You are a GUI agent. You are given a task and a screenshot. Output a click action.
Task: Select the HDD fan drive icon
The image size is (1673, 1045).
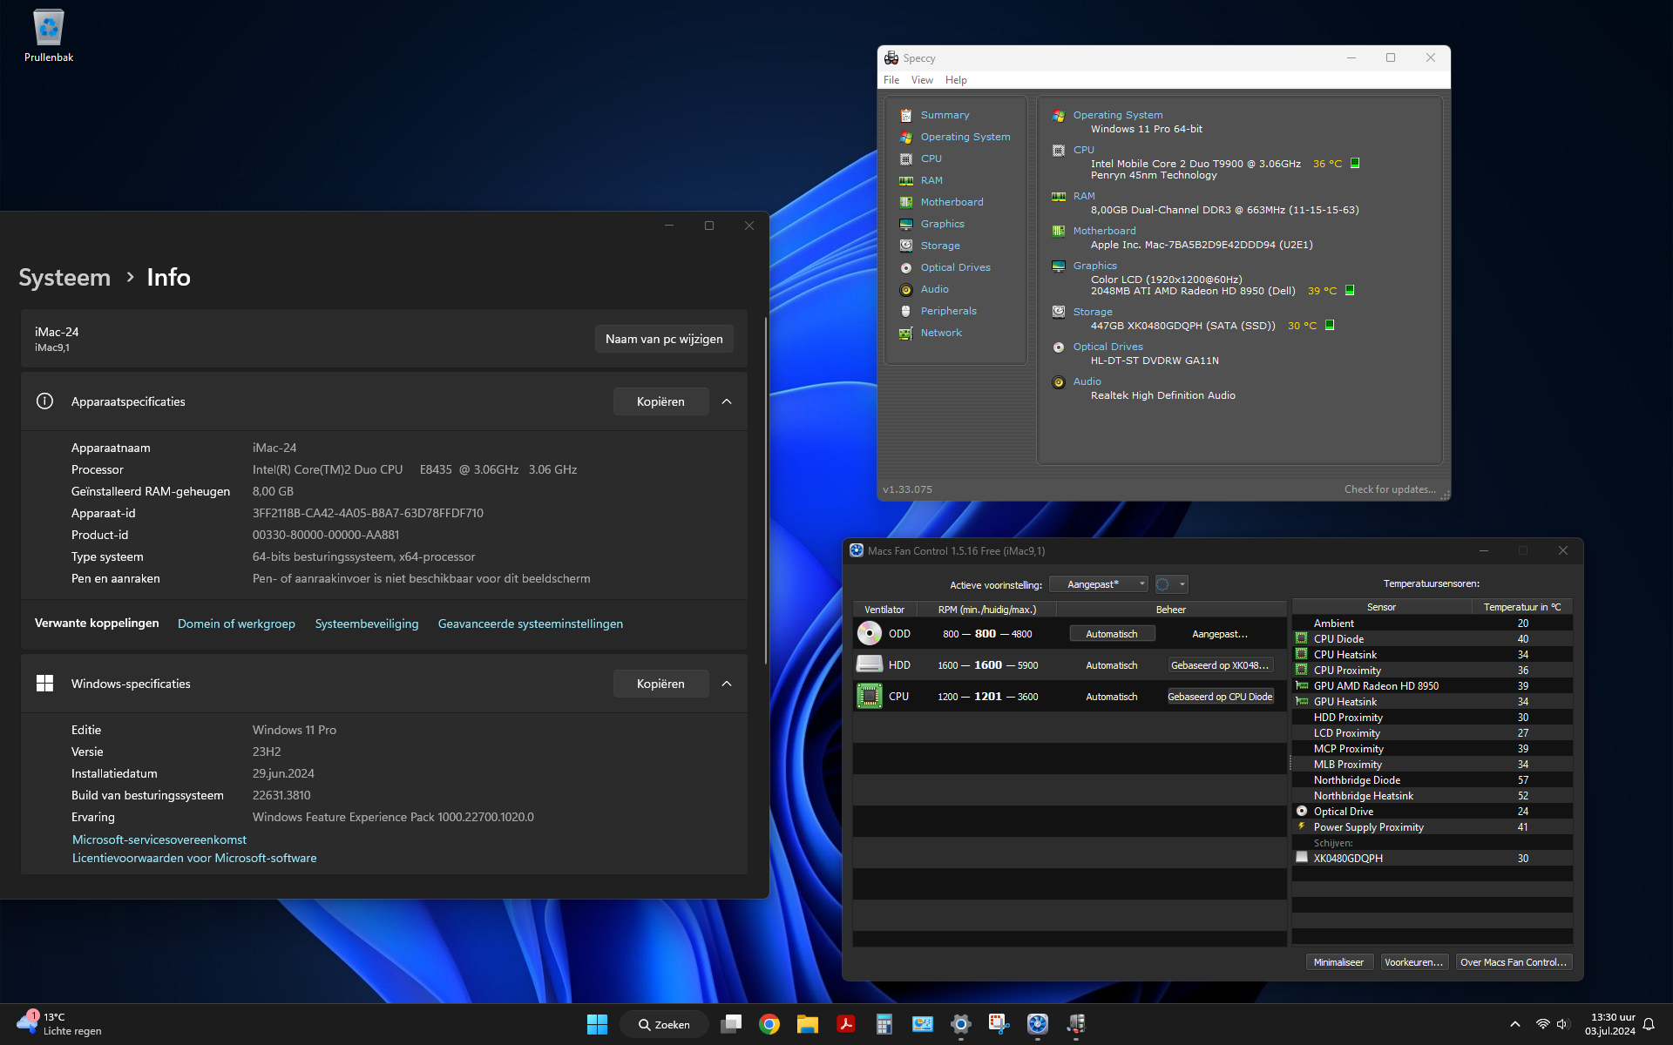tap(869, 664)
